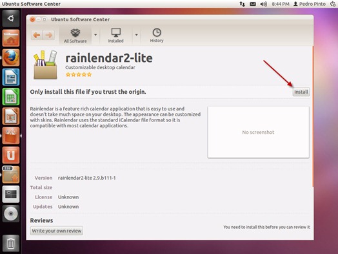Expand the All Software dropdown arrow
Viewport: 338px width, 254px height.
(95, 35)
